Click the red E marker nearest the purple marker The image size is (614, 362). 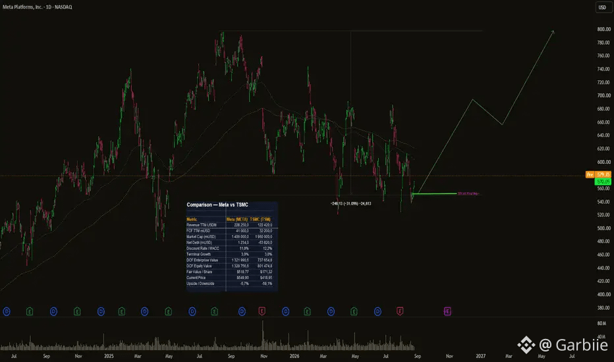pos(400,311)
